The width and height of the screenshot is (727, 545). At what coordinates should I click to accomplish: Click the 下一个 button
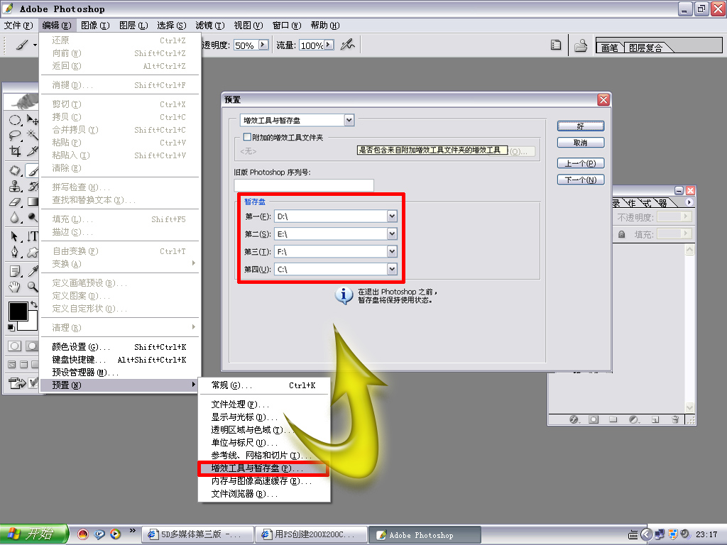pyautogui.click(x=581, y=180)
